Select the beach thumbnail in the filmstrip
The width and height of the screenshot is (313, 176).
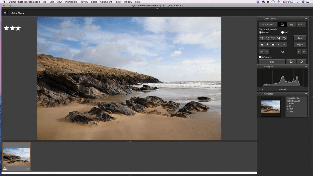click(x=16, y=157)
